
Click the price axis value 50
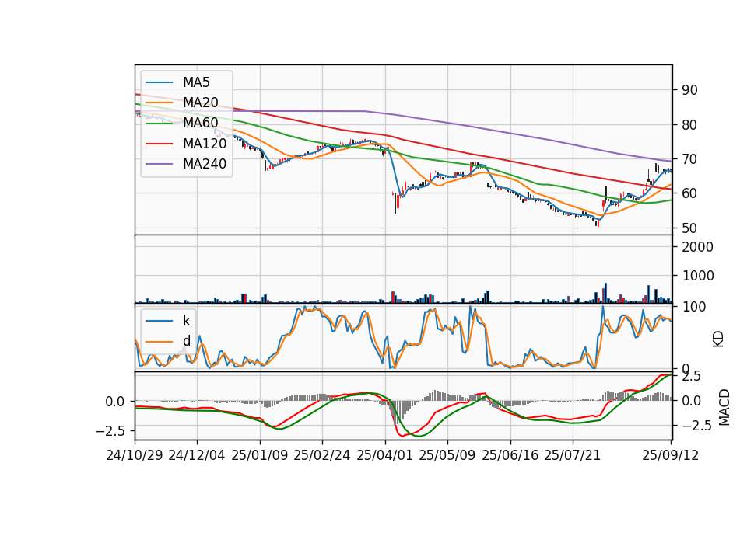pyautogui.click(x=690, y=228)
